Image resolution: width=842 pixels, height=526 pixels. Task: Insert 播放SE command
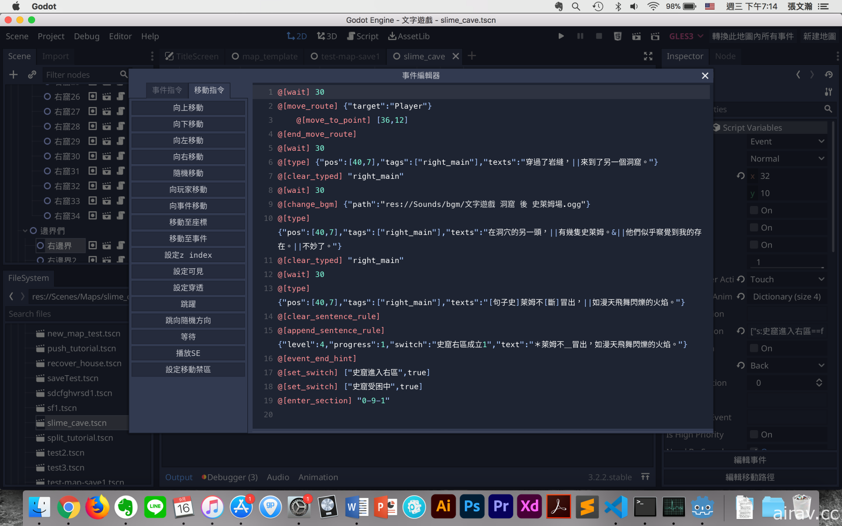click(188, 353)
